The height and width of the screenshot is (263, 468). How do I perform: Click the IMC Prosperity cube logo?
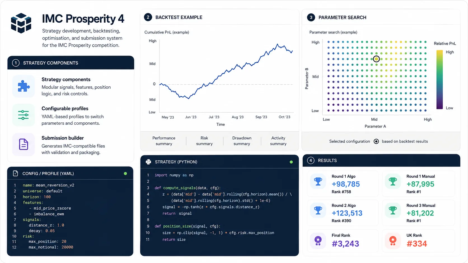tap(21, 23)
